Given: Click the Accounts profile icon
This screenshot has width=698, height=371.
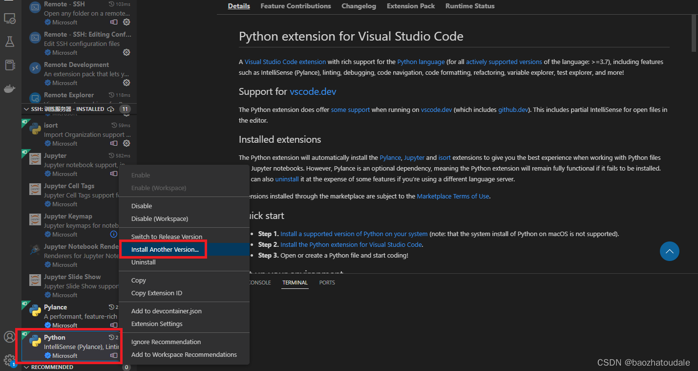Looking at the screenshot, I should 10,337.
